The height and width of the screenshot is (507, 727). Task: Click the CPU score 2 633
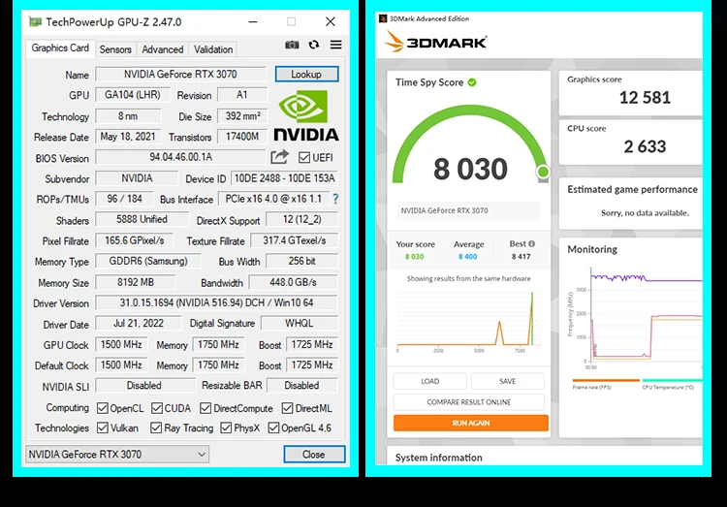pos(645,146)
